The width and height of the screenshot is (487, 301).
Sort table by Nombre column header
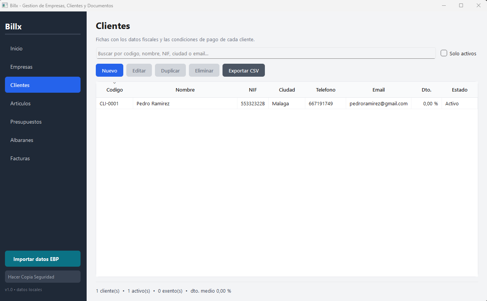pos(185,90)
